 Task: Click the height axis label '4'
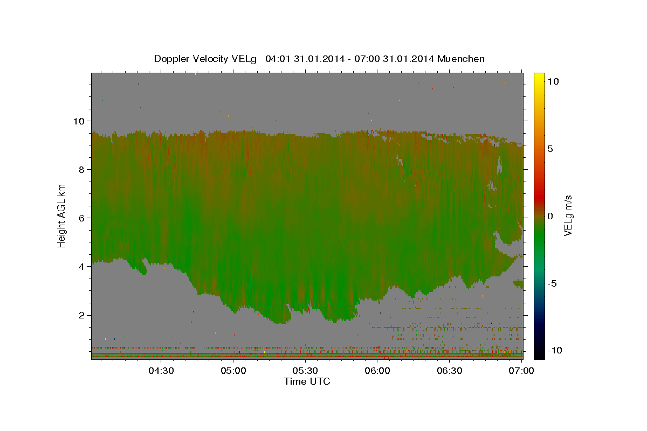click(x=80, y=267)
